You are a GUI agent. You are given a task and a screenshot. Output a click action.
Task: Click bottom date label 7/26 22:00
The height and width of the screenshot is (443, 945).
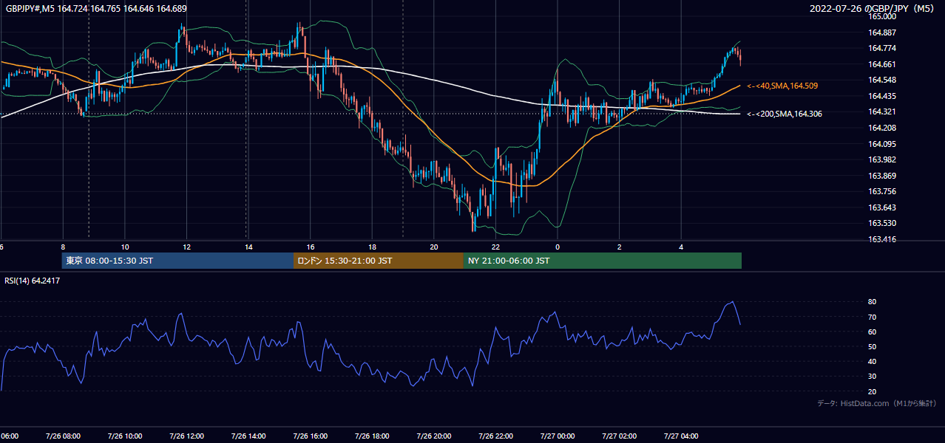495,436
